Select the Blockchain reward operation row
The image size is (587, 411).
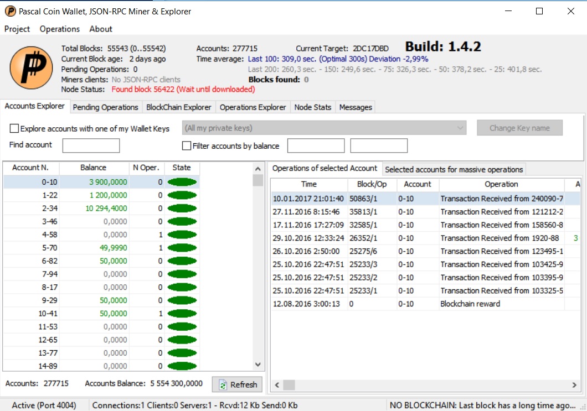[x=426, y=304]
